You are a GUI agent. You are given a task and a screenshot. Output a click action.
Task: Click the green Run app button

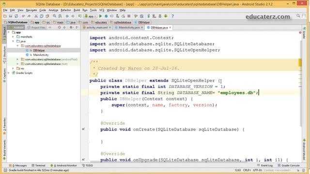click(x=100, y=16)
